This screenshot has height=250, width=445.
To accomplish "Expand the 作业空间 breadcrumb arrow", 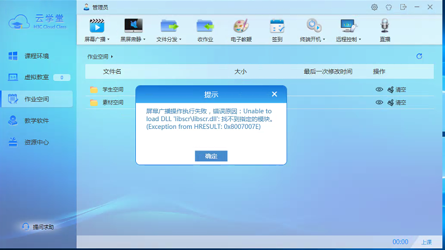I will (112, 57).
